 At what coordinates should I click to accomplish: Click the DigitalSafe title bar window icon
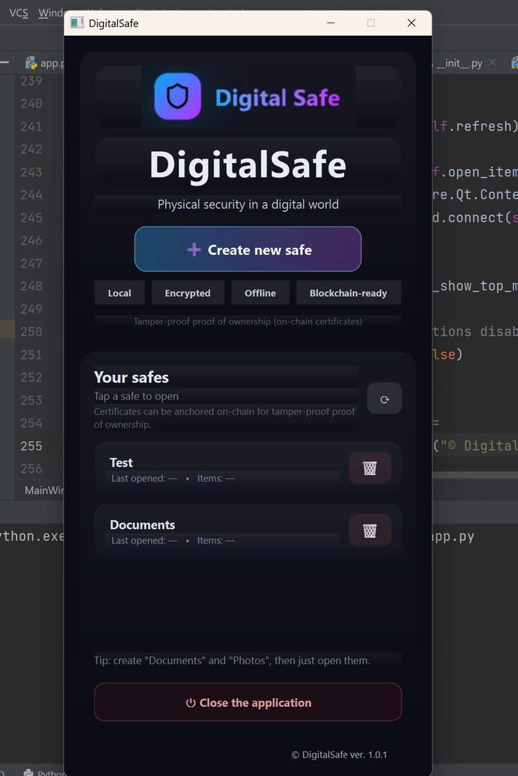point(78,23)
